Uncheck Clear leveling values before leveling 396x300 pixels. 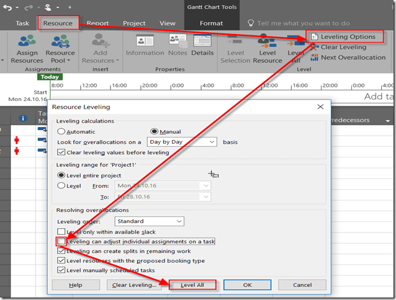pyautogui.click(x=61, y=152)
